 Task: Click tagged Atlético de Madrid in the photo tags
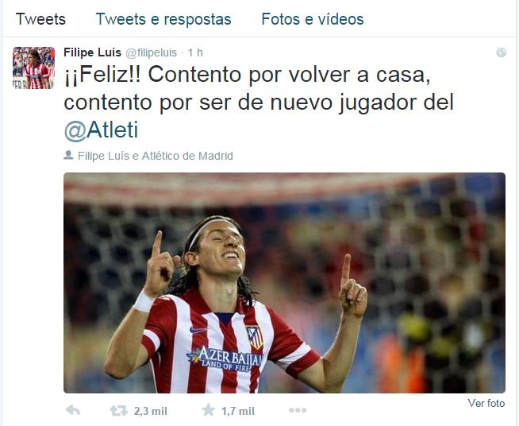tap(187, 156)
